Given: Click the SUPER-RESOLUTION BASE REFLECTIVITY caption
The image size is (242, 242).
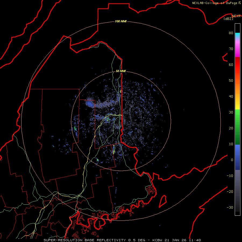Looking at the screenshot, I should [85, 240].
